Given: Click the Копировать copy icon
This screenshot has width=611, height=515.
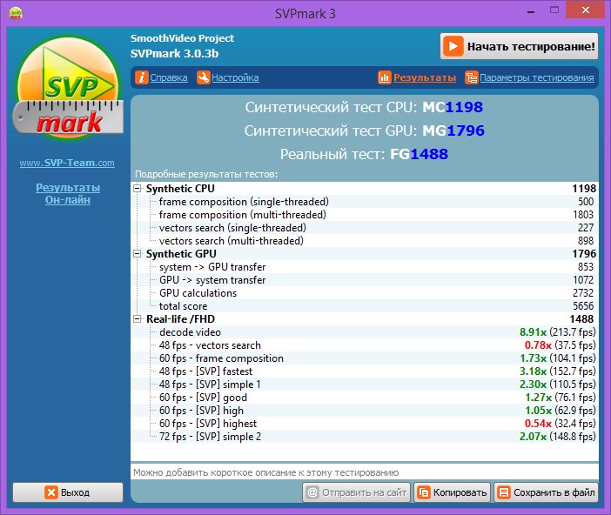Looking at the screenshot, I should pyautogui.click(x=424, y=492).
